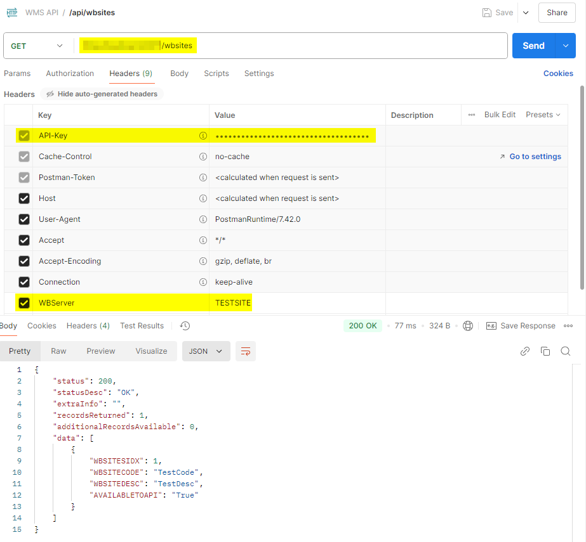Image resolution: width=586 pixels, height=542 pixels.
Task: Open response options three-dot menu
Action: pos(568,326)
